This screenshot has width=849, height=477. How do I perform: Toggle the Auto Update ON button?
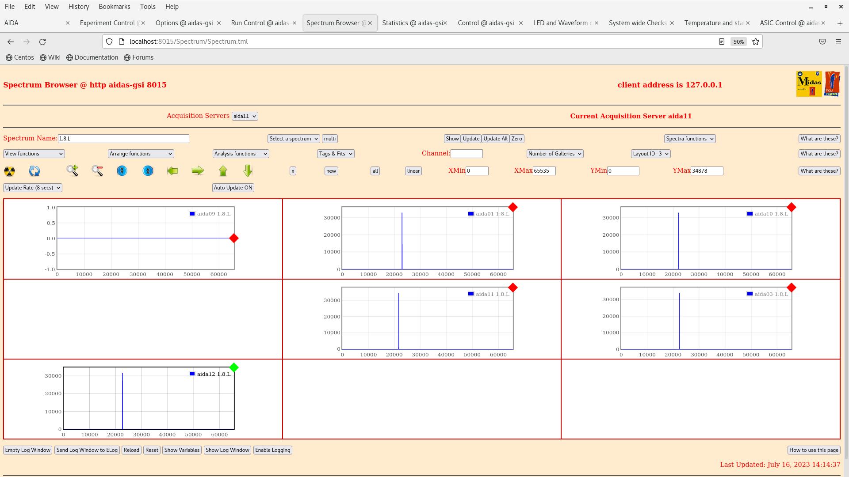coord(233,188)
